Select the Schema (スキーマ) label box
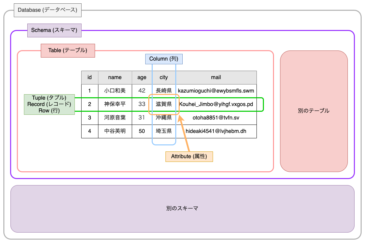 54,30
